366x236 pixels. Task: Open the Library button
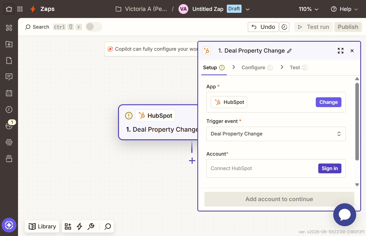tap(42, 226)
